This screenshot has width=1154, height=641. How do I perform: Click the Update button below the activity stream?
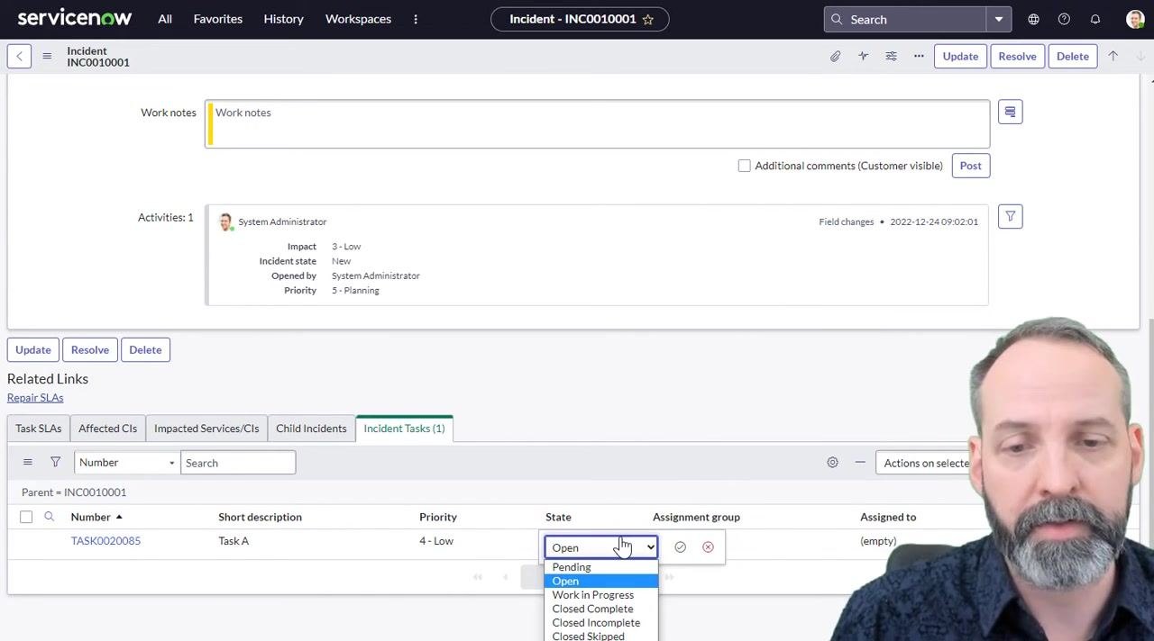pyautogui.click(x=33, y=350)
